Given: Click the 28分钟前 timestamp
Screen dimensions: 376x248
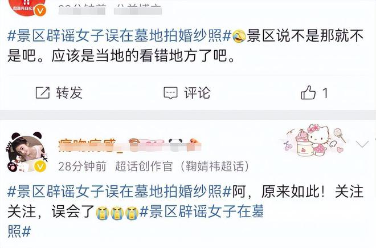Looking at the screenshot, I should click(82, 166).
